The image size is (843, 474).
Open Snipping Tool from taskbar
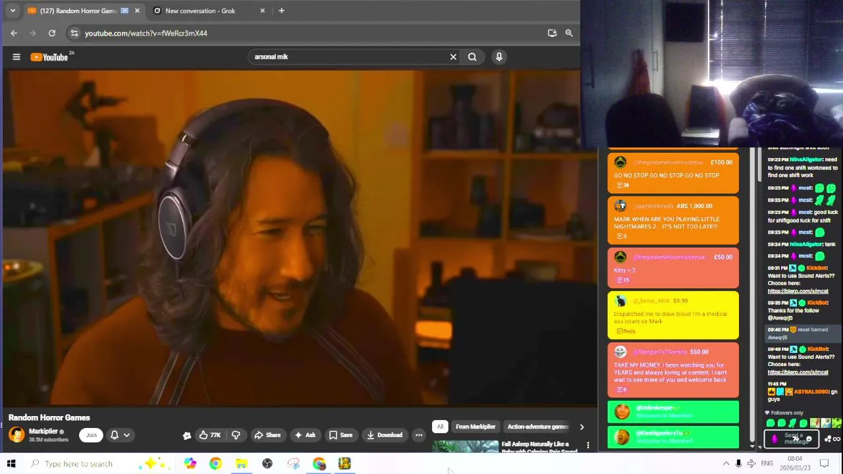294,463
